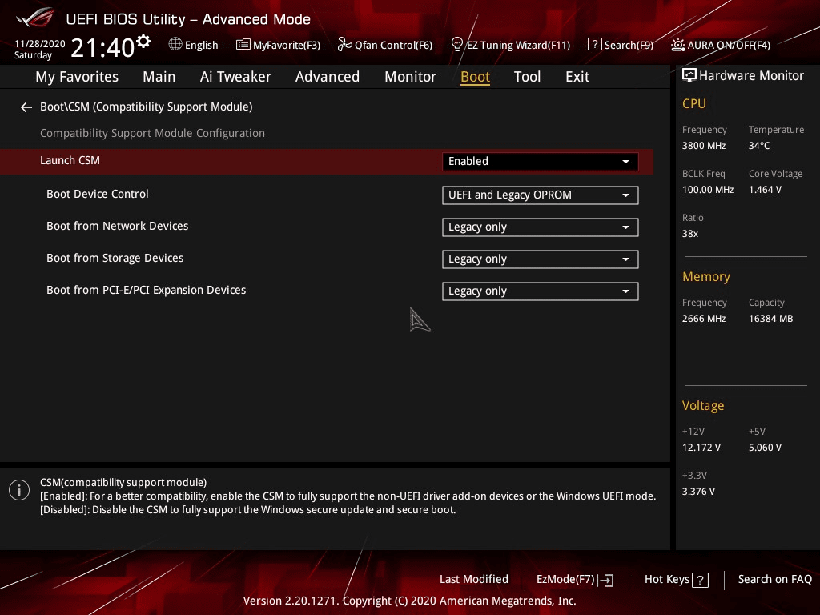Screen dimensions: 820x615
Task: Click the ROG logo icon
Action: 35,18
